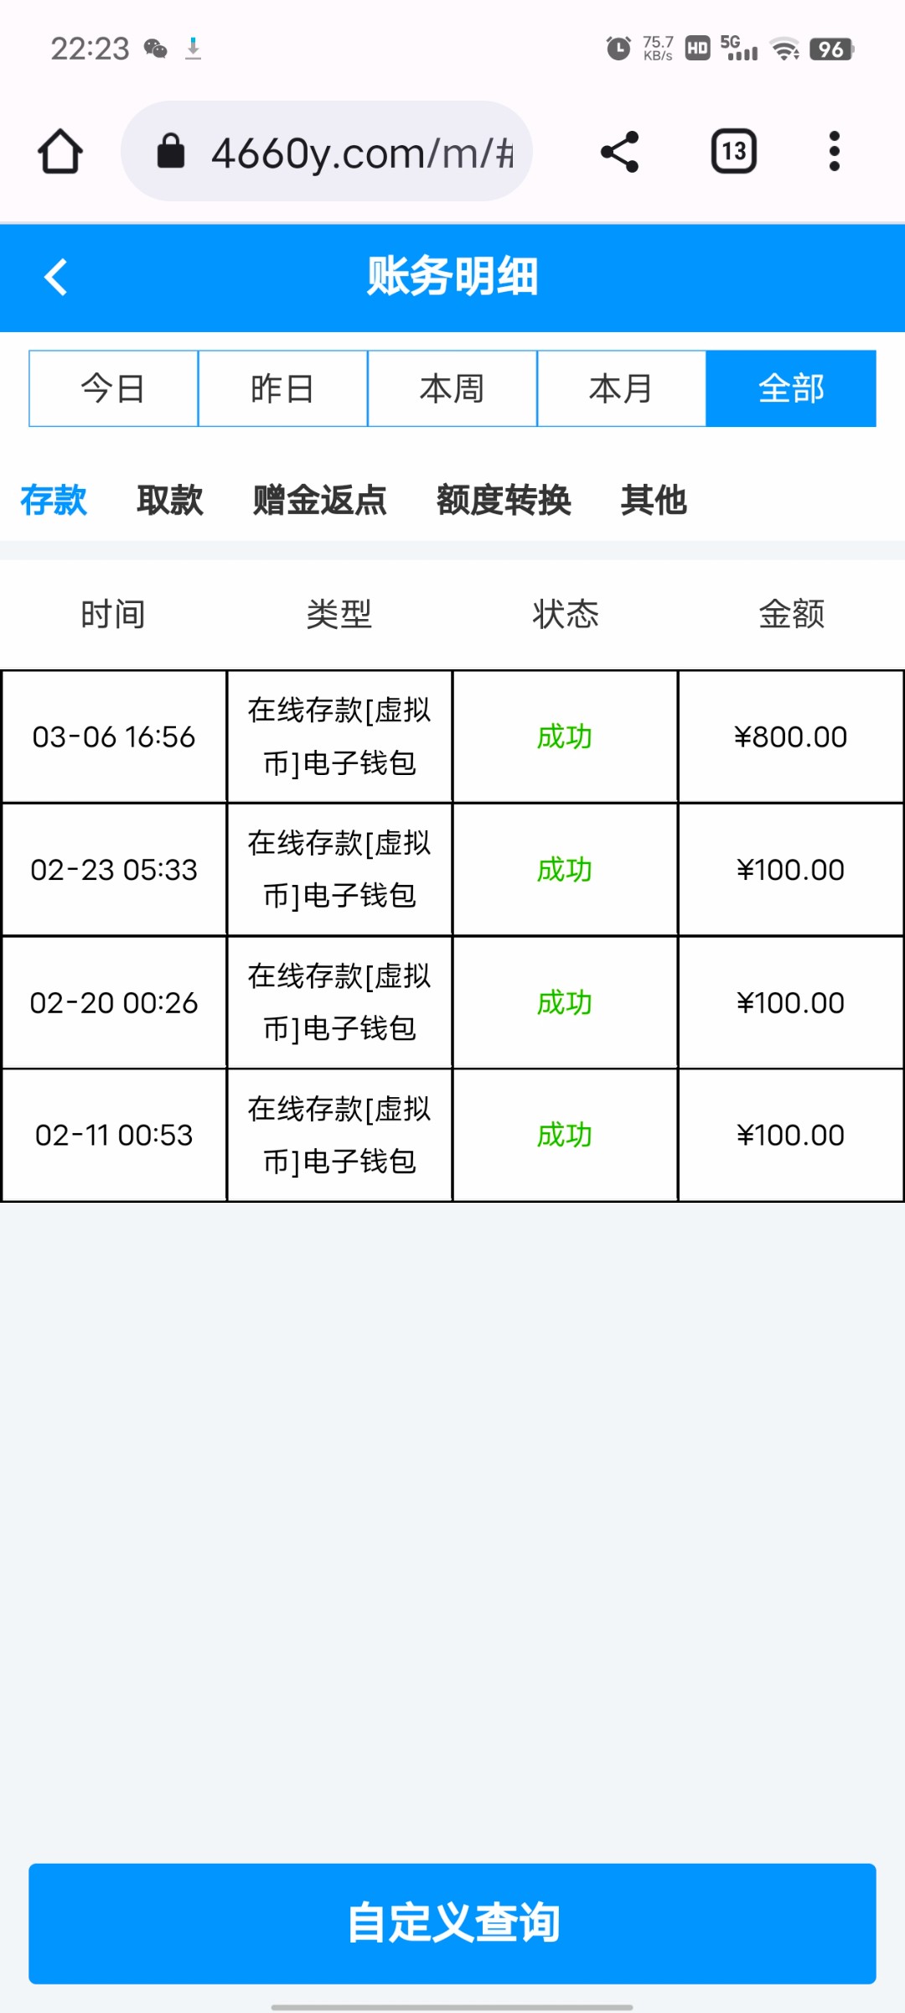
Task: Select the 本周 date filter
Action: point(452,389)
